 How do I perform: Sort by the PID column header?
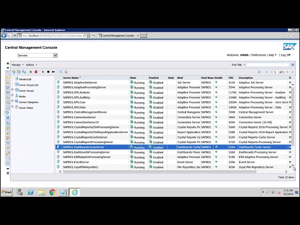click(x=231, y=78)
